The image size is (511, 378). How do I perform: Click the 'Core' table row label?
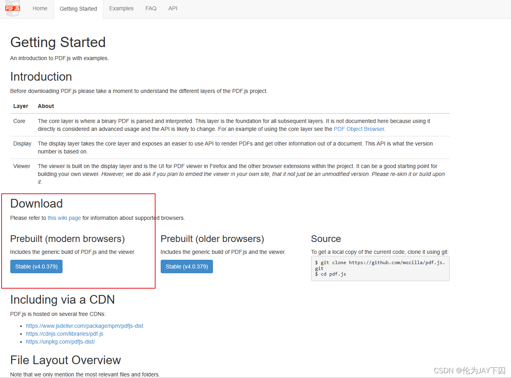pyautogui.click(x=19, y=121)
